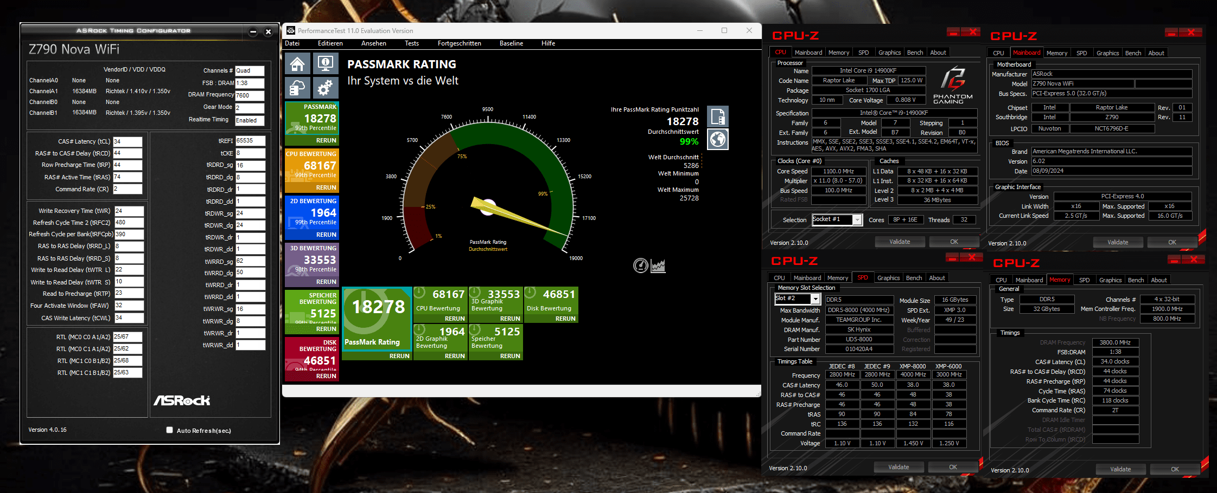Image resolution: width=1217 pixels, height=493 pixels.
Task: Open the Ansehen menu
Action: (374, 43)
